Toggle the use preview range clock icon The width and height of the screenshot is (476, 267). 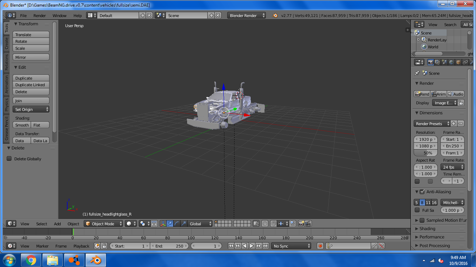click(97, 246)
